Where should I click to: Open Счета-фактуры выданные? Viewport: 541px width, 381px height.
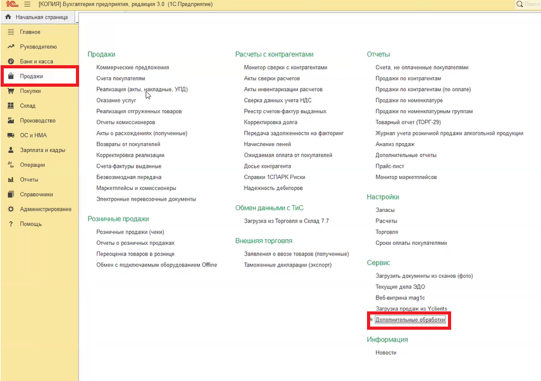tap(128, 166)
